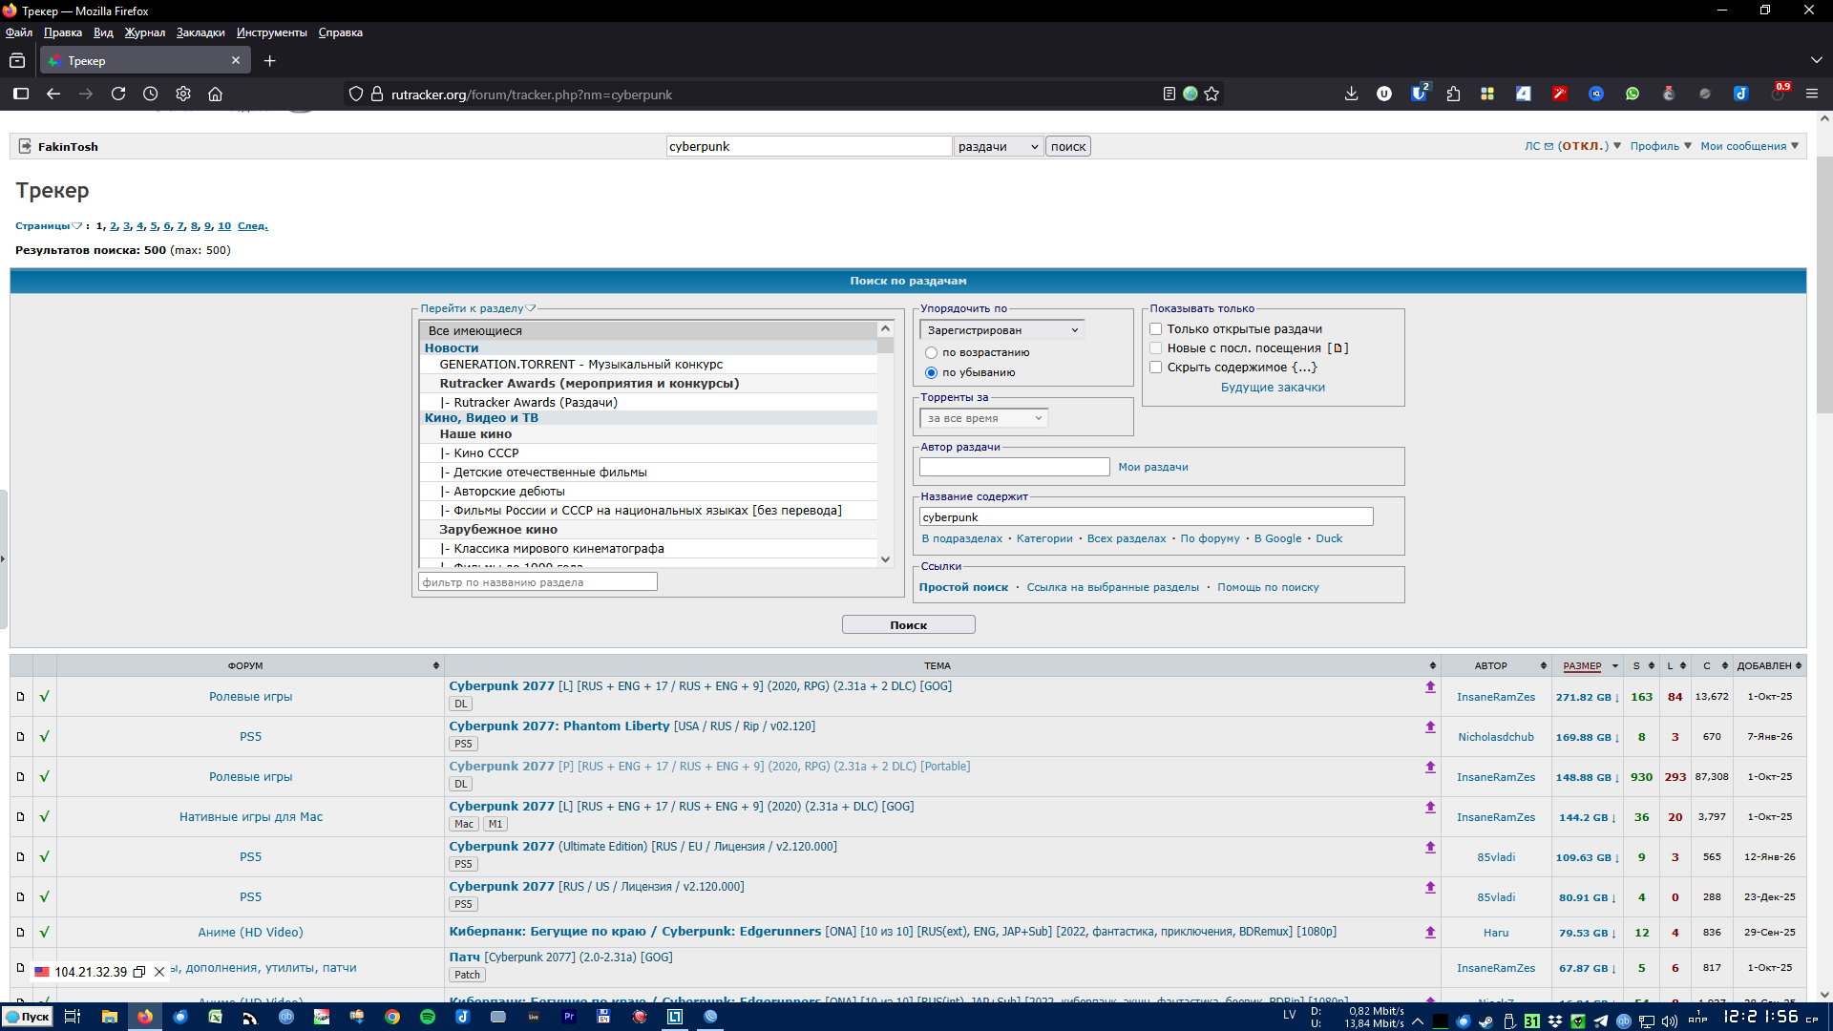The width and height of the screenshot is (1833, 1031).
Task: Enable 'Только открытые раздачи' checkbox
Action: click(x=1156, y=329)
